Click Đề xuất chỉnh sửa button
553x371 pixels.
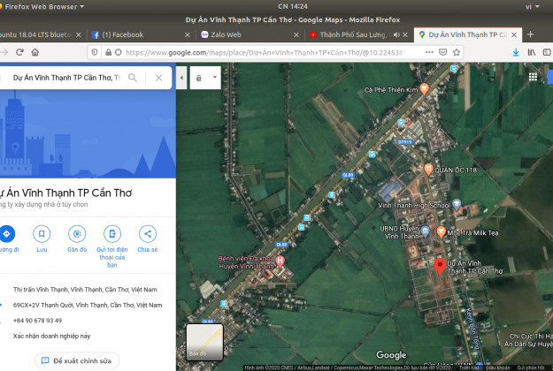point(77,360)
